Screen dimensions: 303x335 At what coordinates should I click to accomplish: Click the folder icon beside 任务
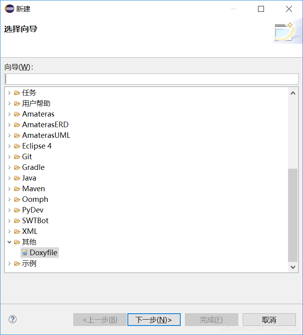(17, 93)
